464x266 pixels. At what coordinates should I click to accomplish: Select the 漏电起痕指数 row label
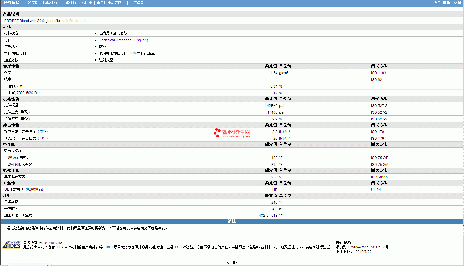[15, 177]
